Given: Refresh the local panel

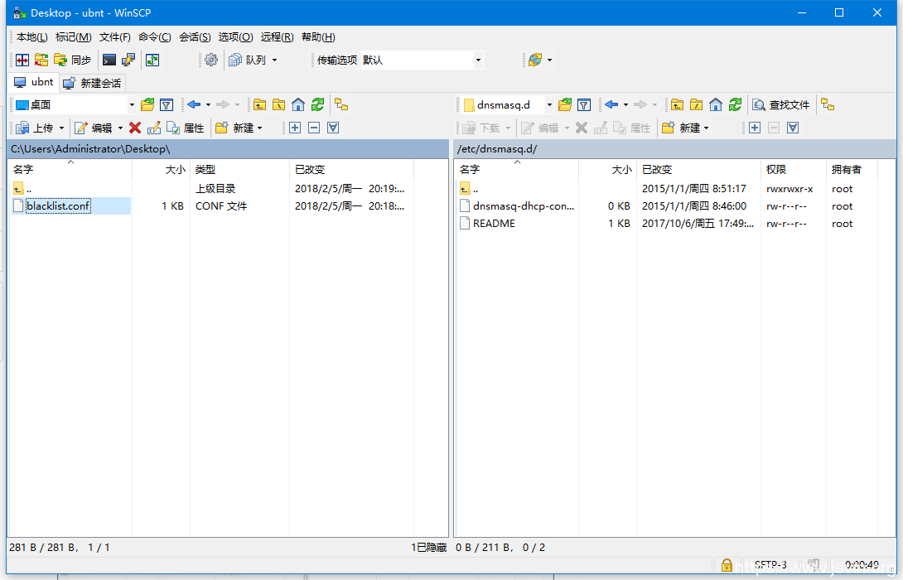Looking at the screenshot, I should coord(317,105).
